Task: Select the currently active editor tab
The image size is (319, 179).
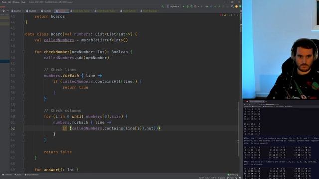Action: click(x=62, y=11)
